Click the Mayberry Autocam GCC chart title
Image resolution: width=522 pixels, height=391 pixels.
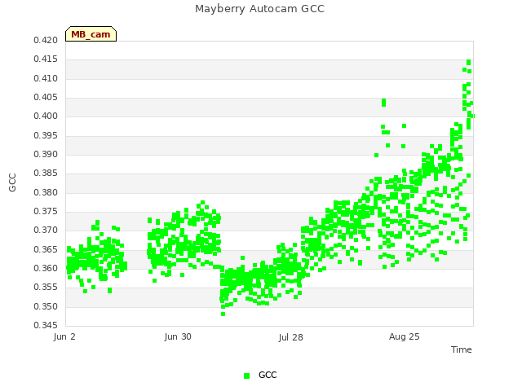click(259, 9)
